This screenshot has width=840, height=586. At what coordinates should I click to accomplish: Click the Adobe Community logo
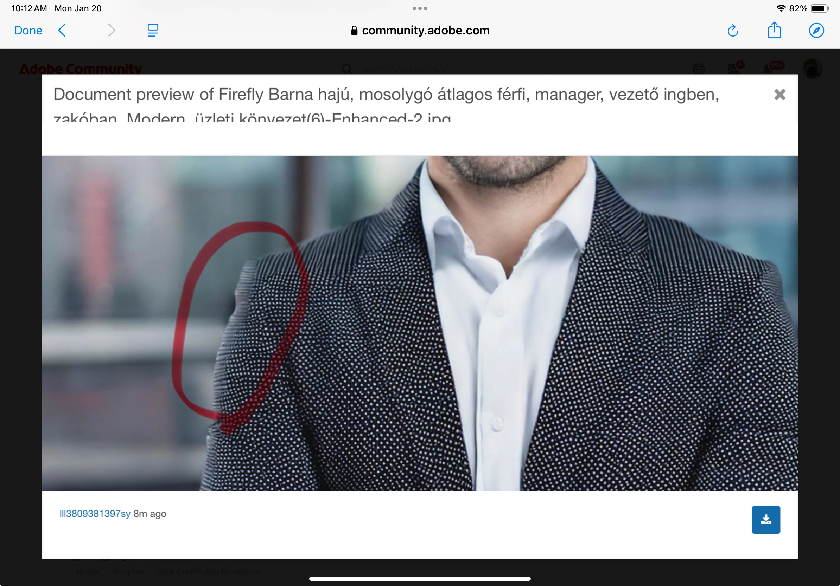coord(81,69)
